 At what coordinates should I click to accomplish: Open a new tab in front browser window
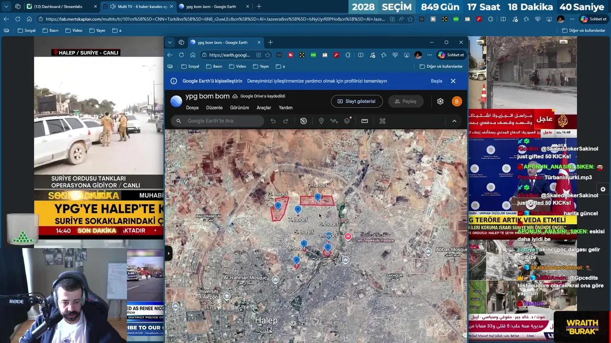(x=270, y=42)
